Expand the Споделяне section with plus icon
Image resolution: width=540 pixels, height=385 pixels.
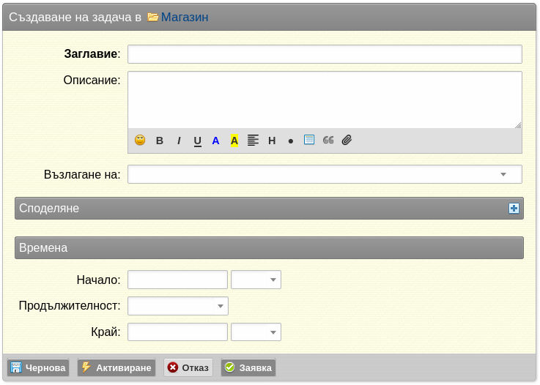(x=514, y=208)
